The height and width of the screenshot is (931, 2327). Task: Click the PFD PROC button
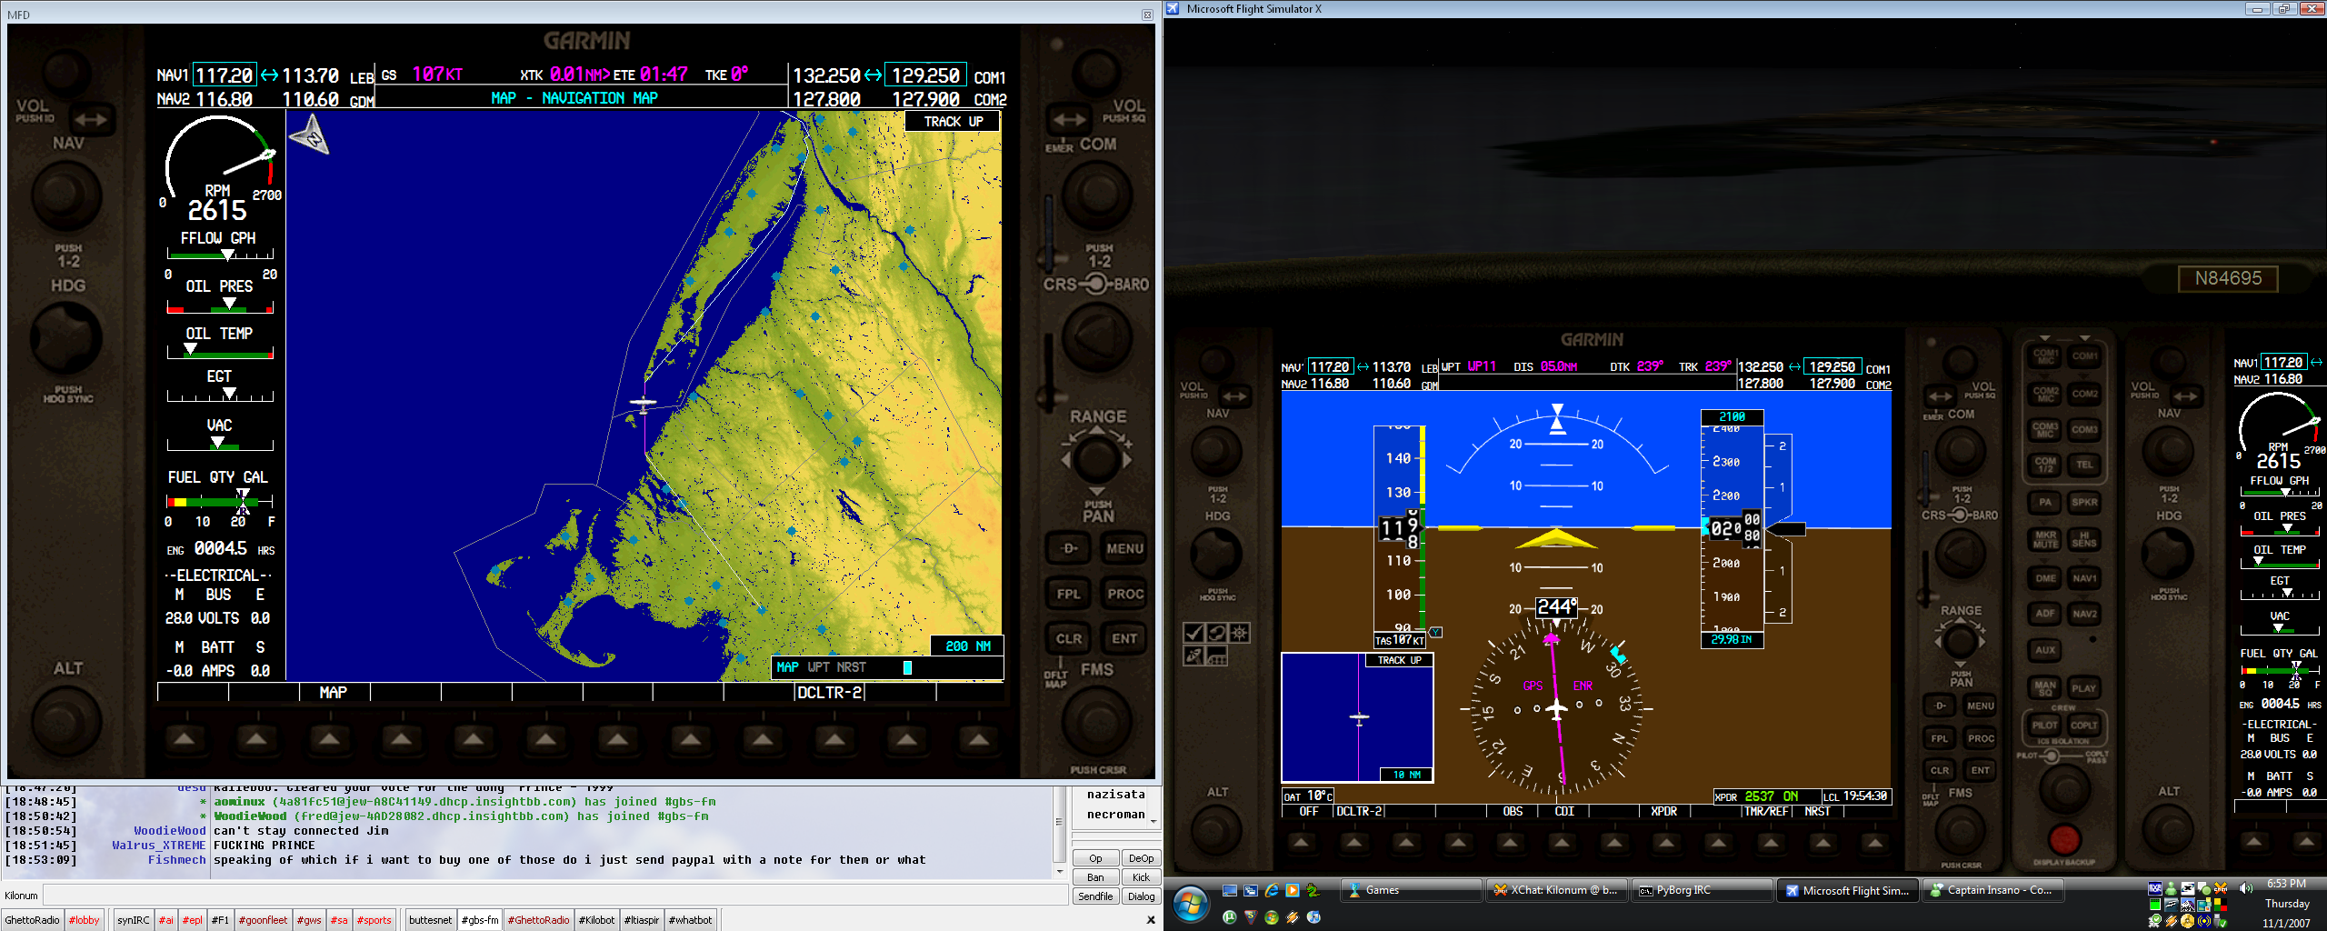[x=1981, y=738]
